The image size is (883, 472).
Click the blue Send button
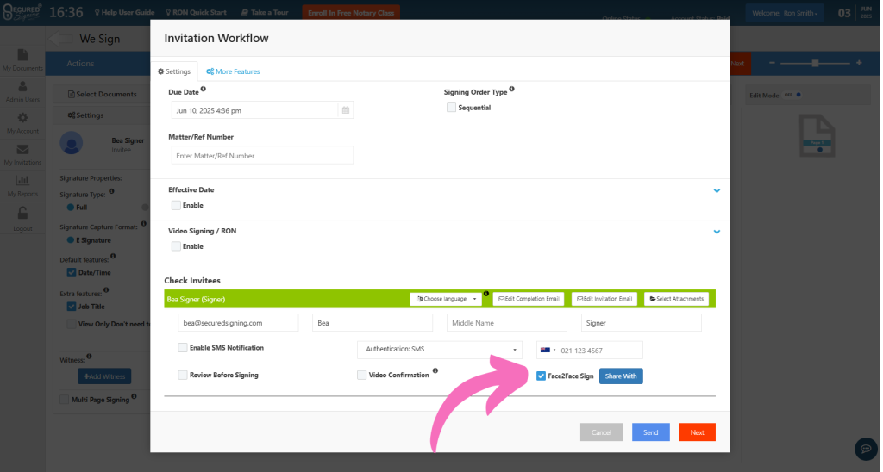point(650,432)
